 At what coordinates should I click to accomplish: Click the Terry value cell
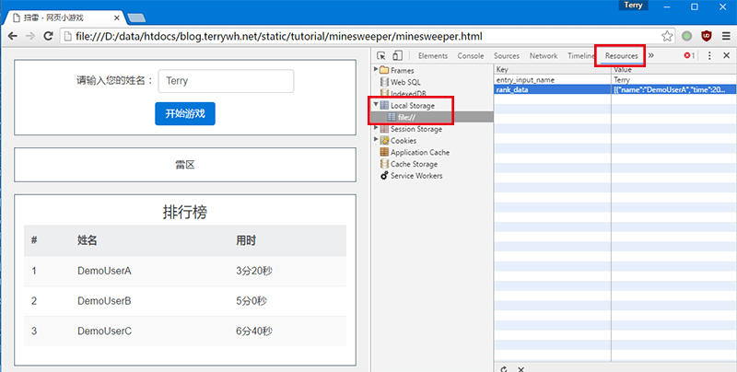point(674,80)
